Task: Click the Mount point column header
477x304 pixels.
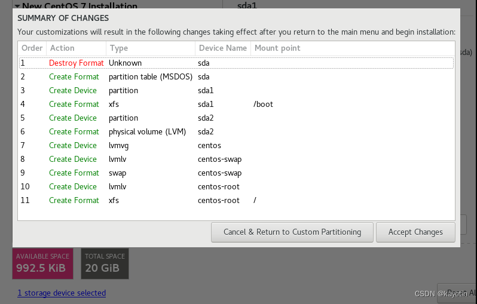Action: click(x=353, y=48)
